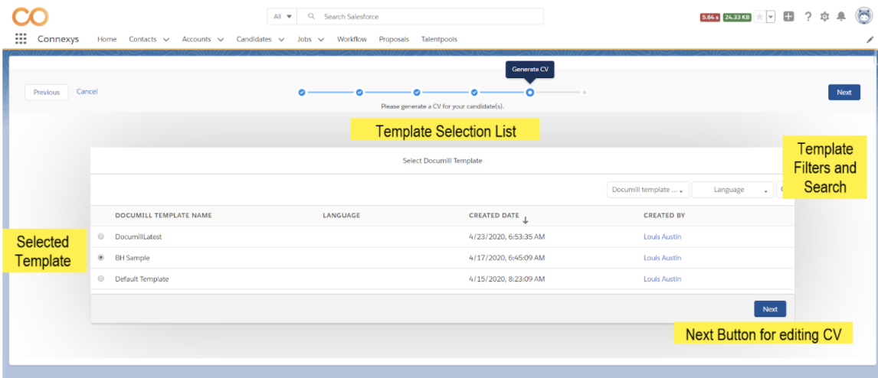Viewport: 878px width, 378px height.
Task: Open the help question mark icon
Action: (x=808, y=17)
